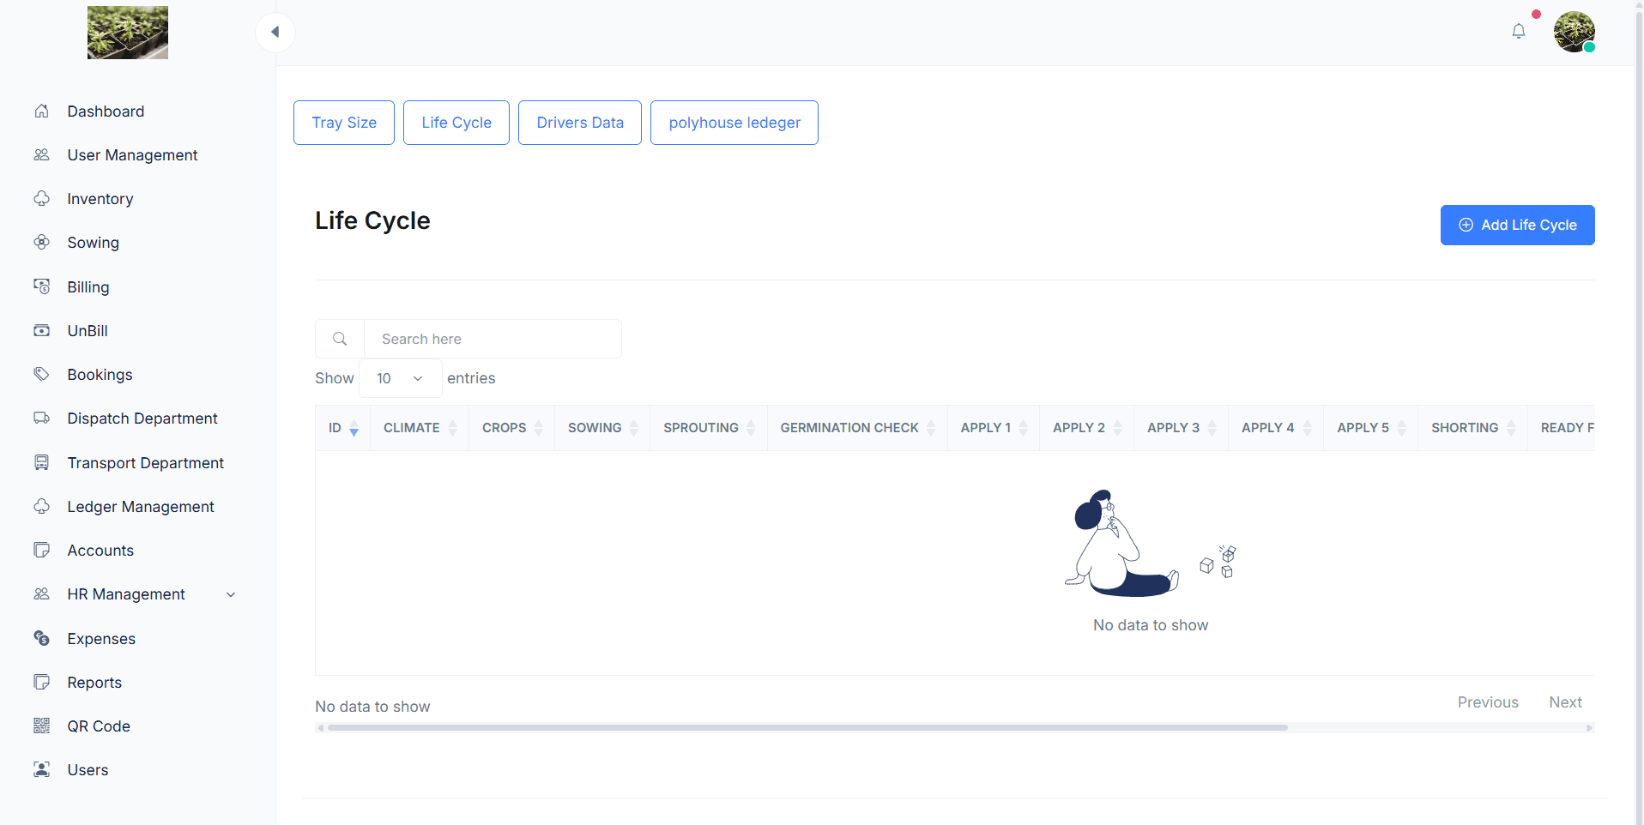
Task: Click the search magnifier icon
Action: click(x=340, y=340)
